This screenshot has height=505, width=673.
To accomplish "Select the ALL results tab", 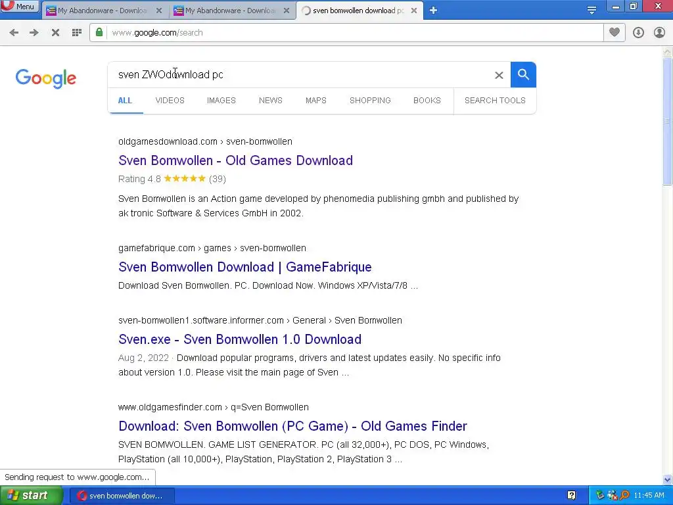I will coord(125,101).
